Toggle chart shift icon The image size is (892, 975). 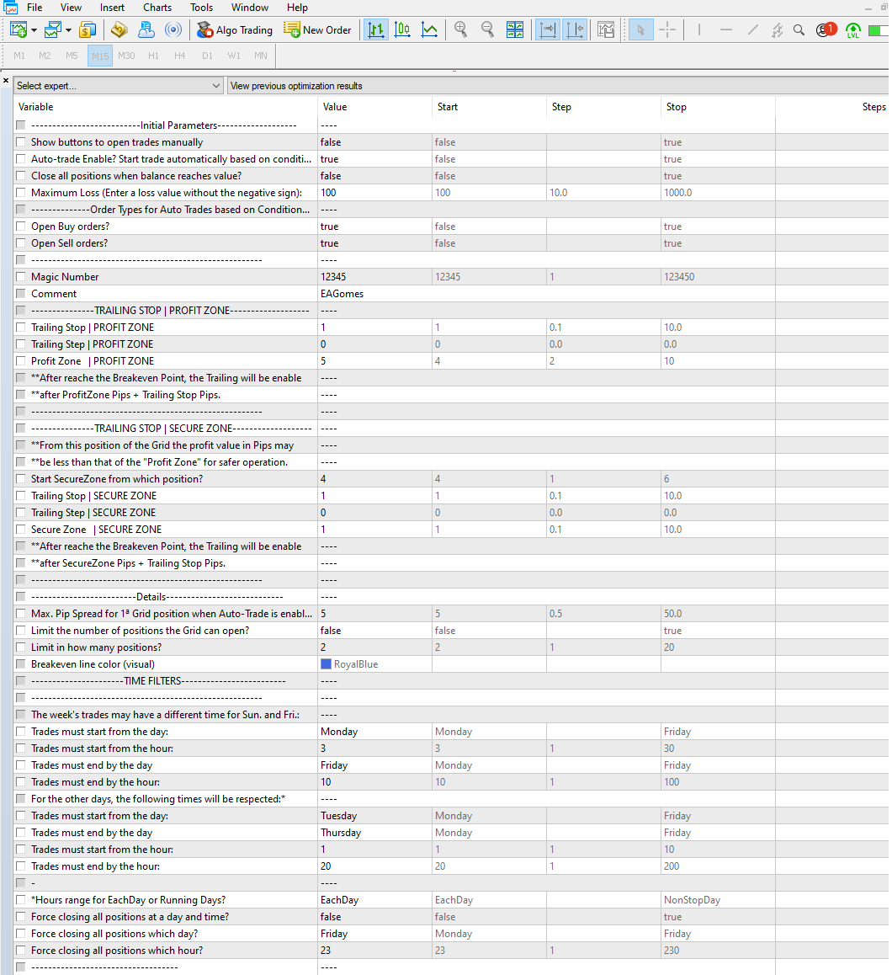575,29
